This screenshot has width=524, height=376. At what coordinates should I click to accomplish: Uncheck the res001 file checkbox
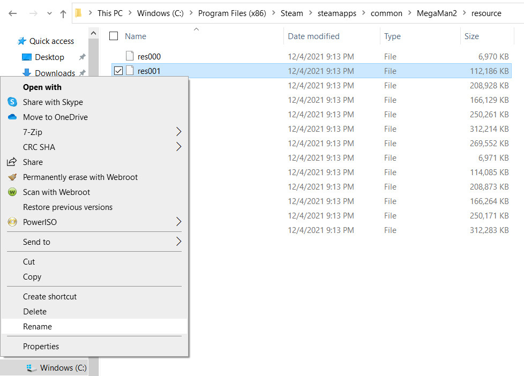pyautogui.click(x=118, y=71)
